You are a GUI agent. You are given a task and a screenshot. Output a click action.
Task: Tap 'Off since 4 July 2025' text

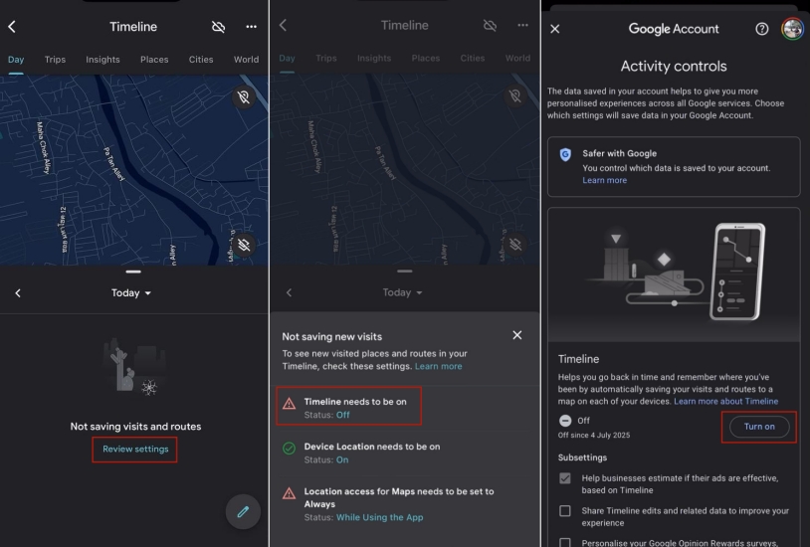tap(593, 435)
